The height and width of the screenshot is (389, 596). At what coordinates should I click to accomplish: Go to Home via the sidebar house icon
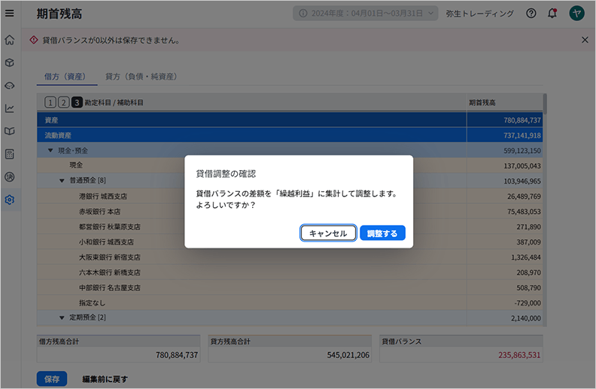point(10,39)
